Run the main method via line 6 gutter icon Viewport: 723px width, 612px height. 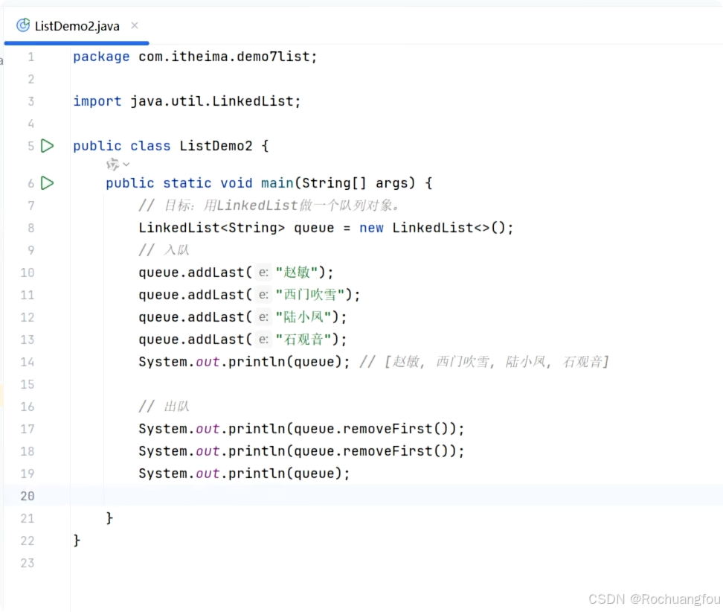pos(47,183)
